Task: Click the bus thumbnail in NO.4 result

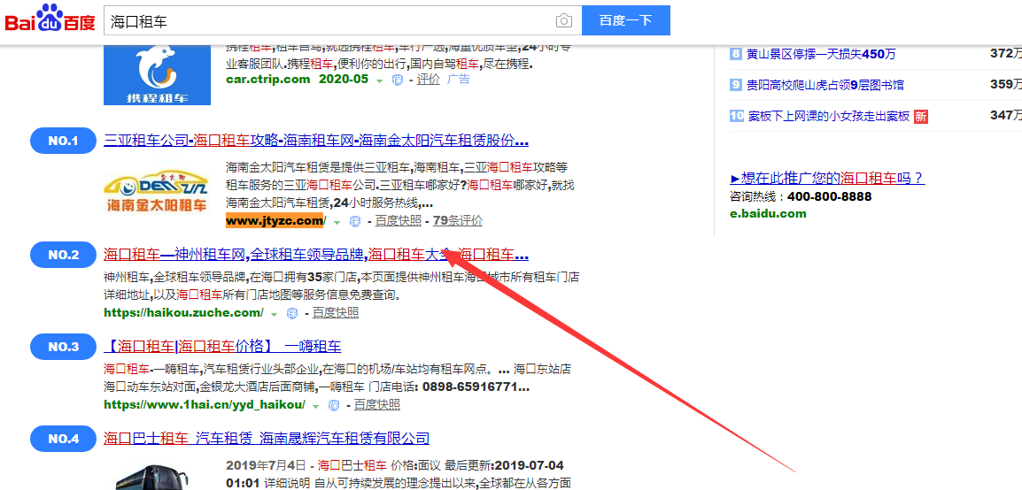Action: pyautogui.click(x=157, y=477)
